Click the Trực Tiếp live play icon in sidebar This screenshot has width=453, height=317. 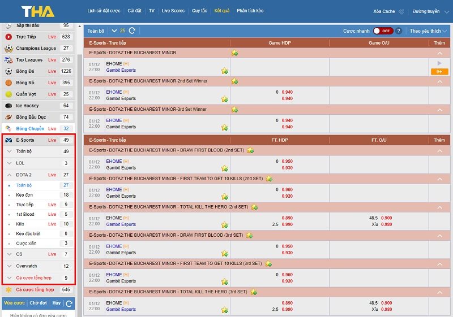[8, 37]
